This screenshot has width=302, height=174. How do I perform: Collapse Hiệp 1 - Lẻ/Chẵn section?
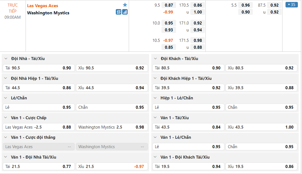tap(155, 98)
